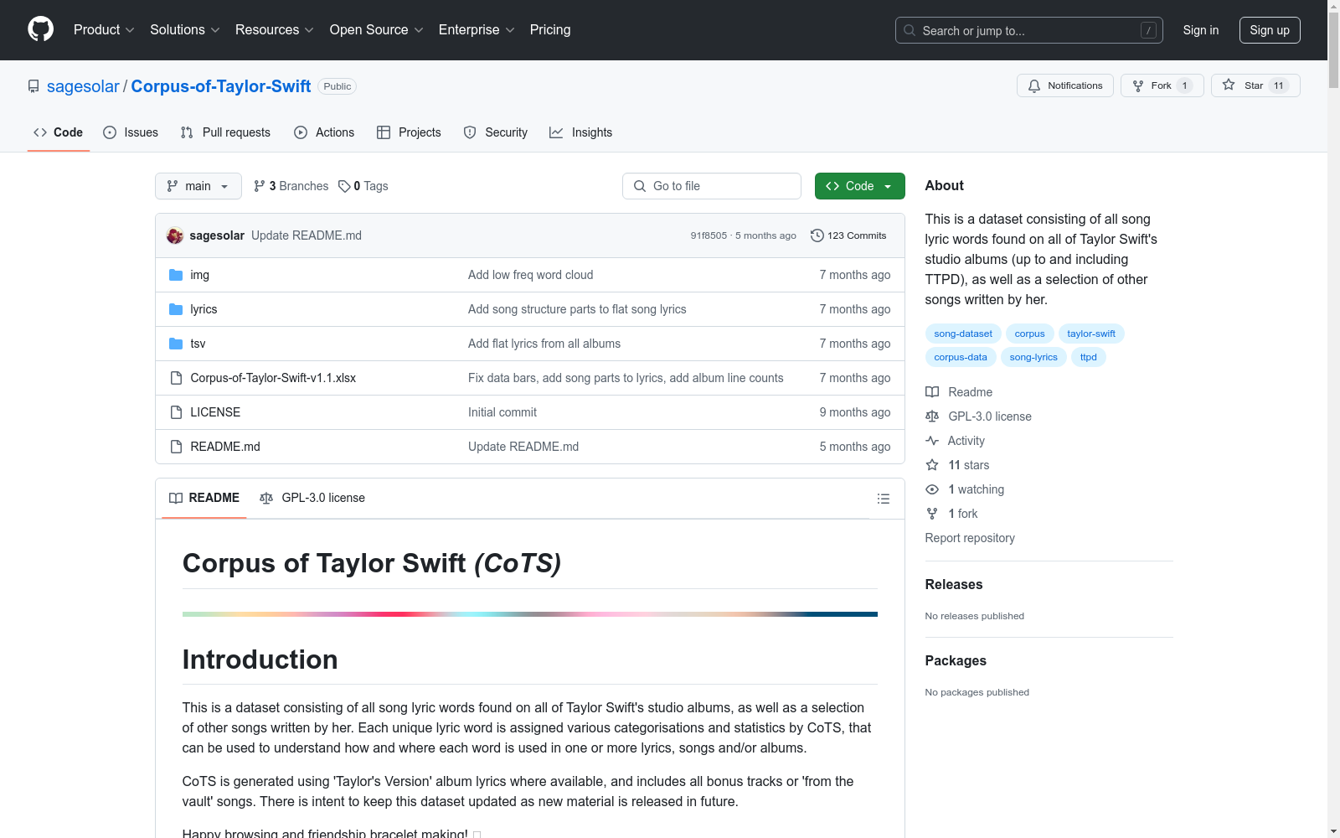This screenshot has height=838, width=1340.
Task: Go to the Pull requests tab
Action: (x=225, y=132)
